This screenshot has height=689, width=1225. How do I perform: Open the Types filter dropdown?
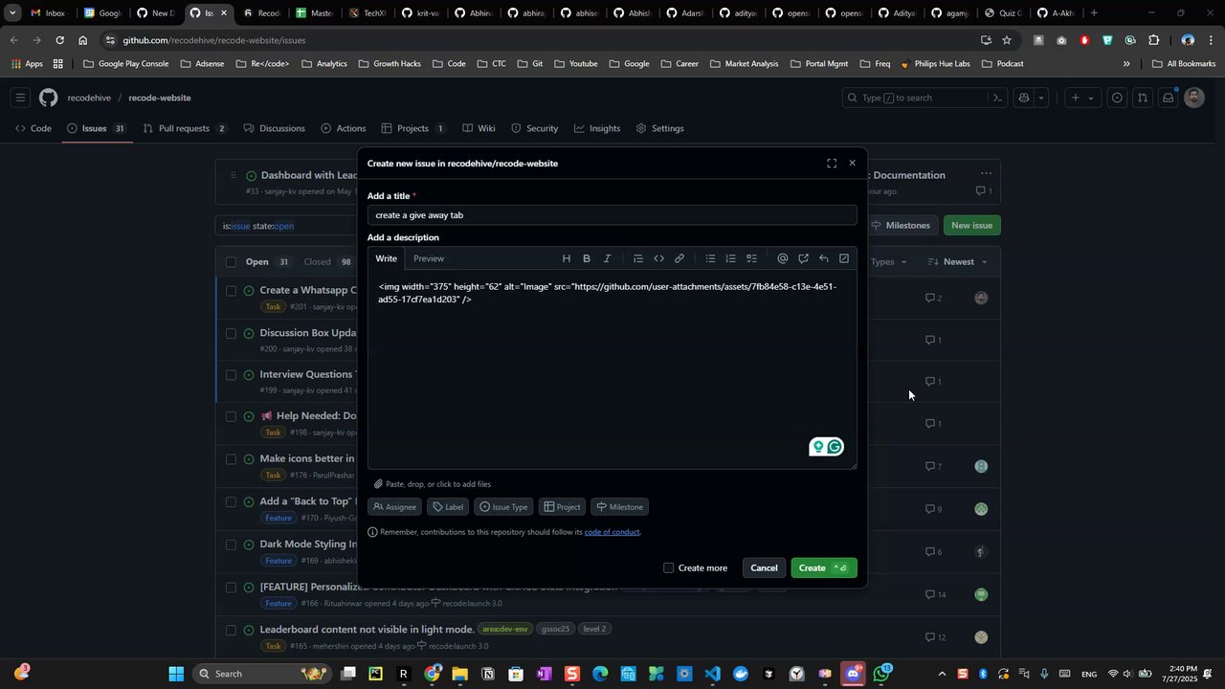(889, 262)
